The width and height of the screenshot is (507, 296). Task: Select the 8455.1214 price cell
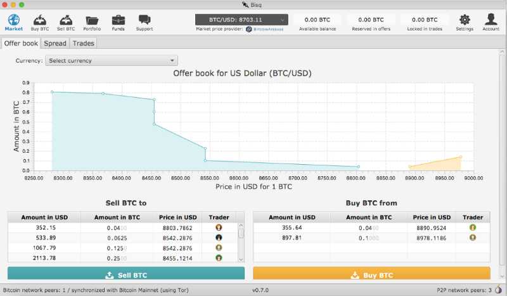coord(177,258)
